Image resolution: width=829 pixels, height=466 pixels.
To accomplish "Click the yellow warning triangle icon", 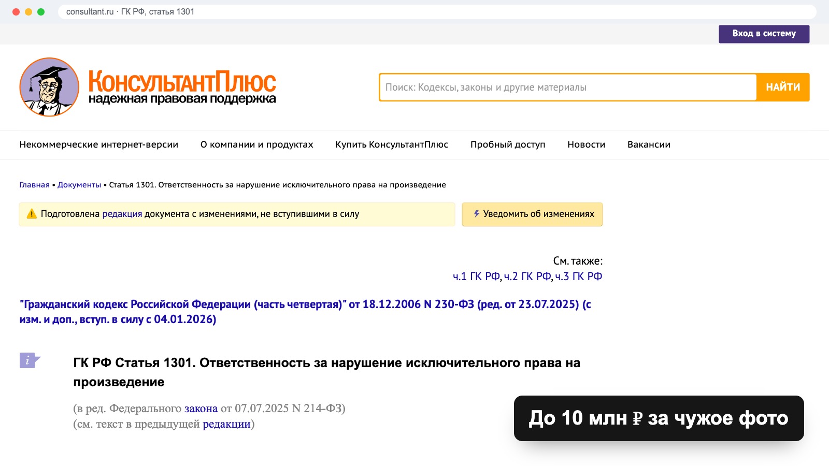I will pos(32,214).
